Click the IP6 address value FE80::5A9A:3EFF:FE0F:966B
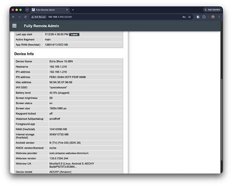This screenshot has height=186, width=232. (68, 77)
